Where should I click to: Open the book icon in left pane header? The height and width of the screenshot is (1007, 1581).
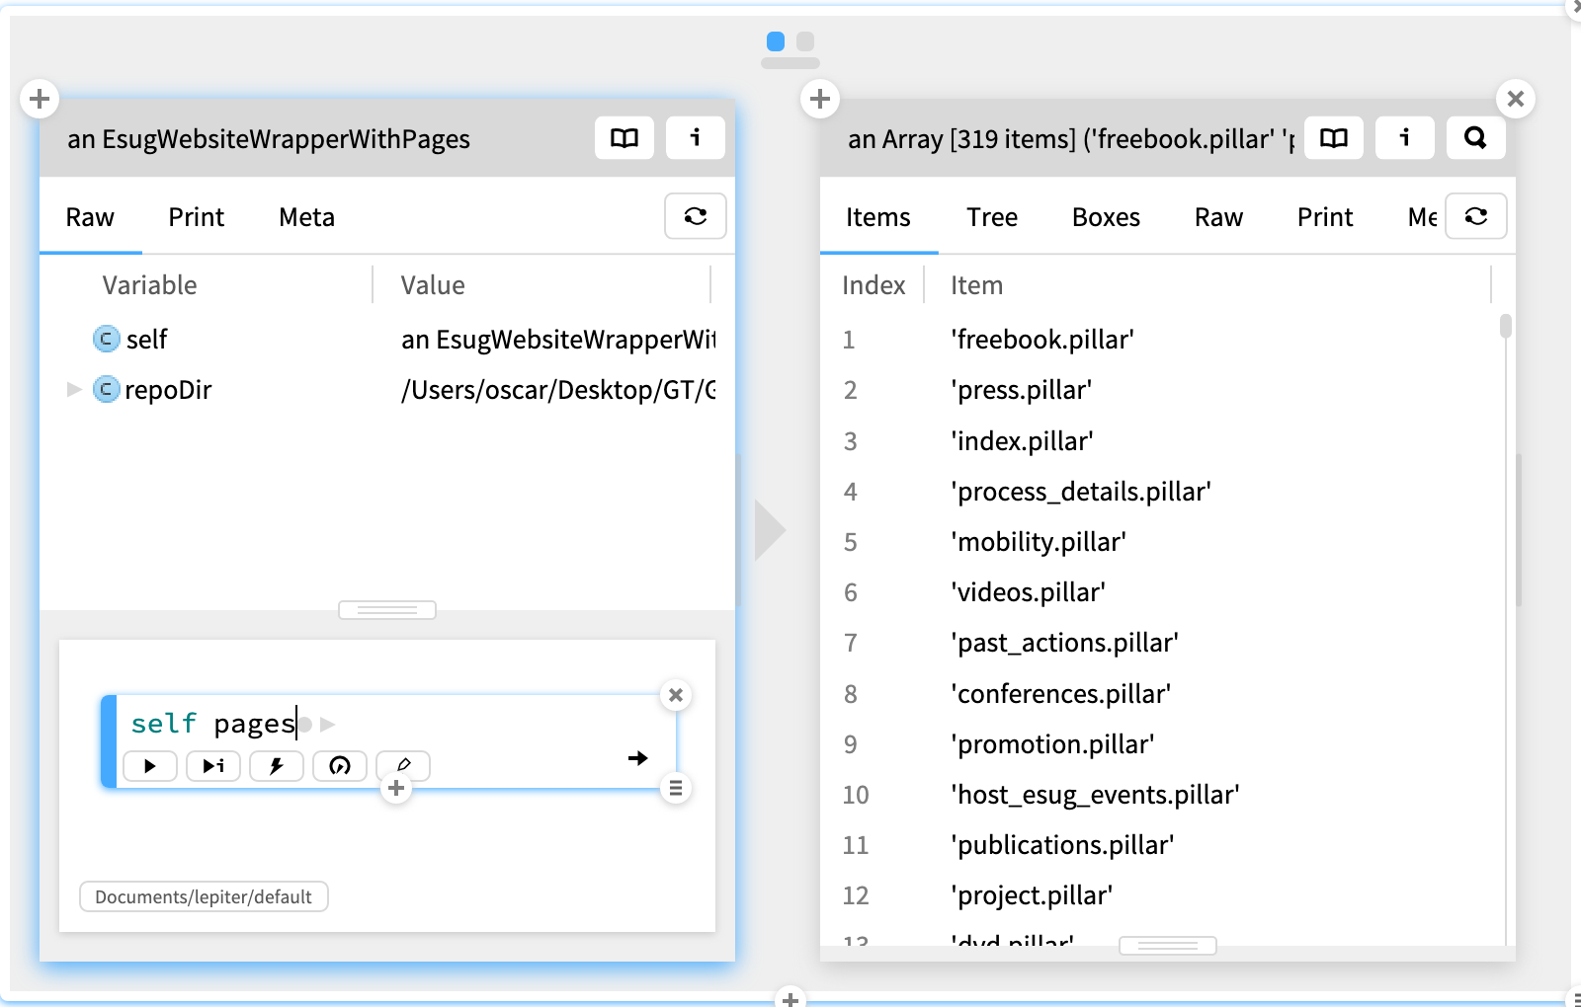[624, 138]
